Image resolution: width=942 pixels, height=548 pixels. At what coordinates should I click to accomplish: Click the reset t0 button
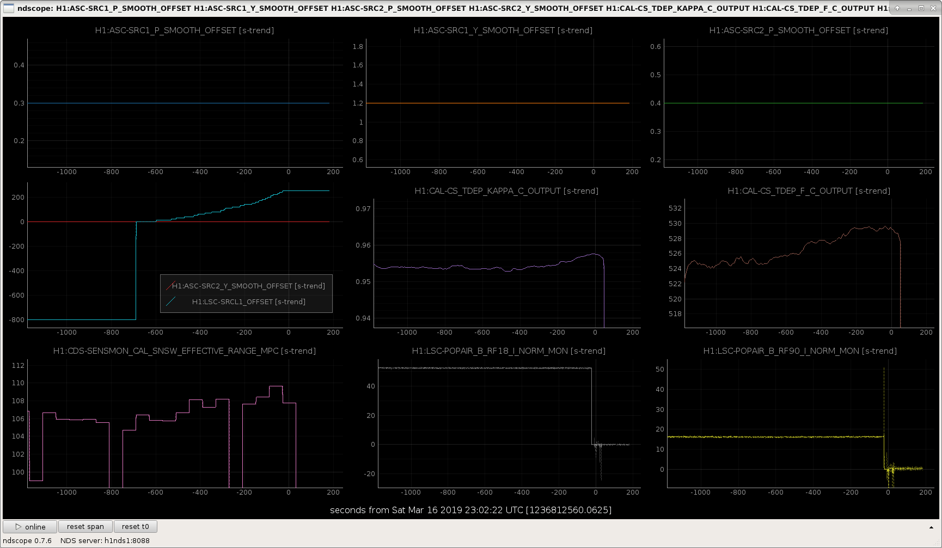coord(135,527)
